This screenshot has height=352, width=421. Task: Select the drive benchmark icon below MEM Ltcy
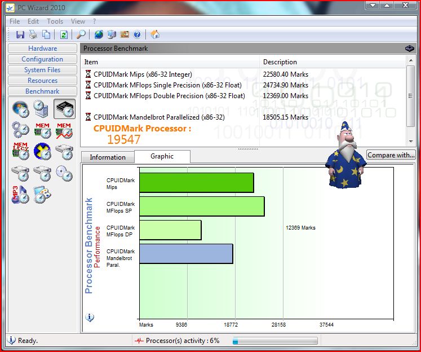20,173
